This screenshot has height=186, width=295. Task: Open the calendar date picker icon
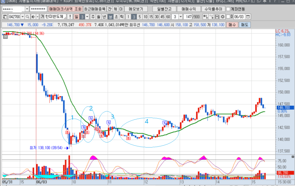248,17
